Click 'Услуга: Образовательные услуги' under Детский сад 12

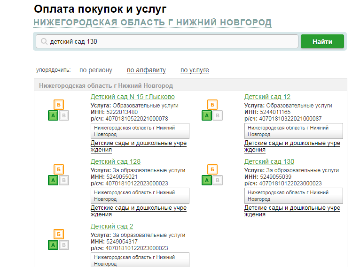click(288, 106)
